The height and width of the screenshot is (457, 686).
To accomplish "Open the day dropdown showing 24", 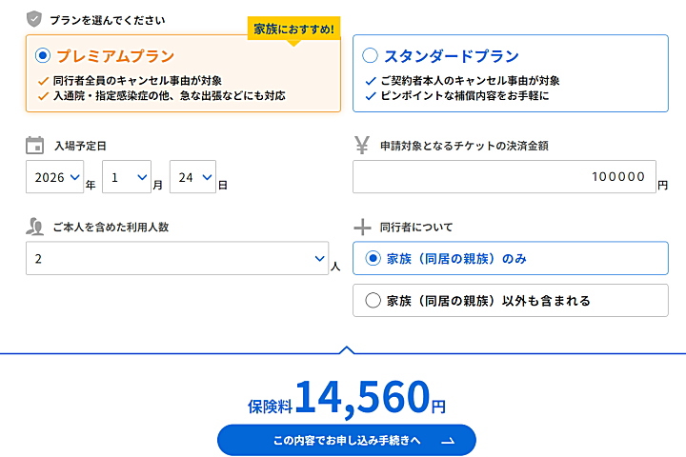I will click(192, 177).
